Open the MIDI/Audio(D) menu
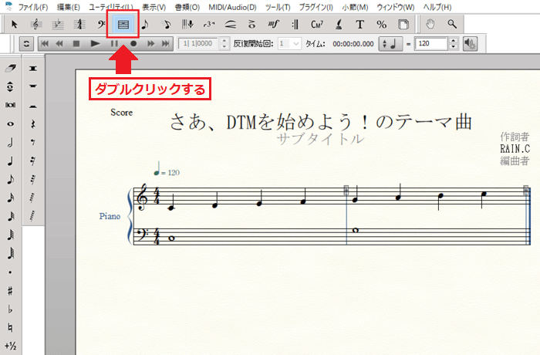 (232, 7)
